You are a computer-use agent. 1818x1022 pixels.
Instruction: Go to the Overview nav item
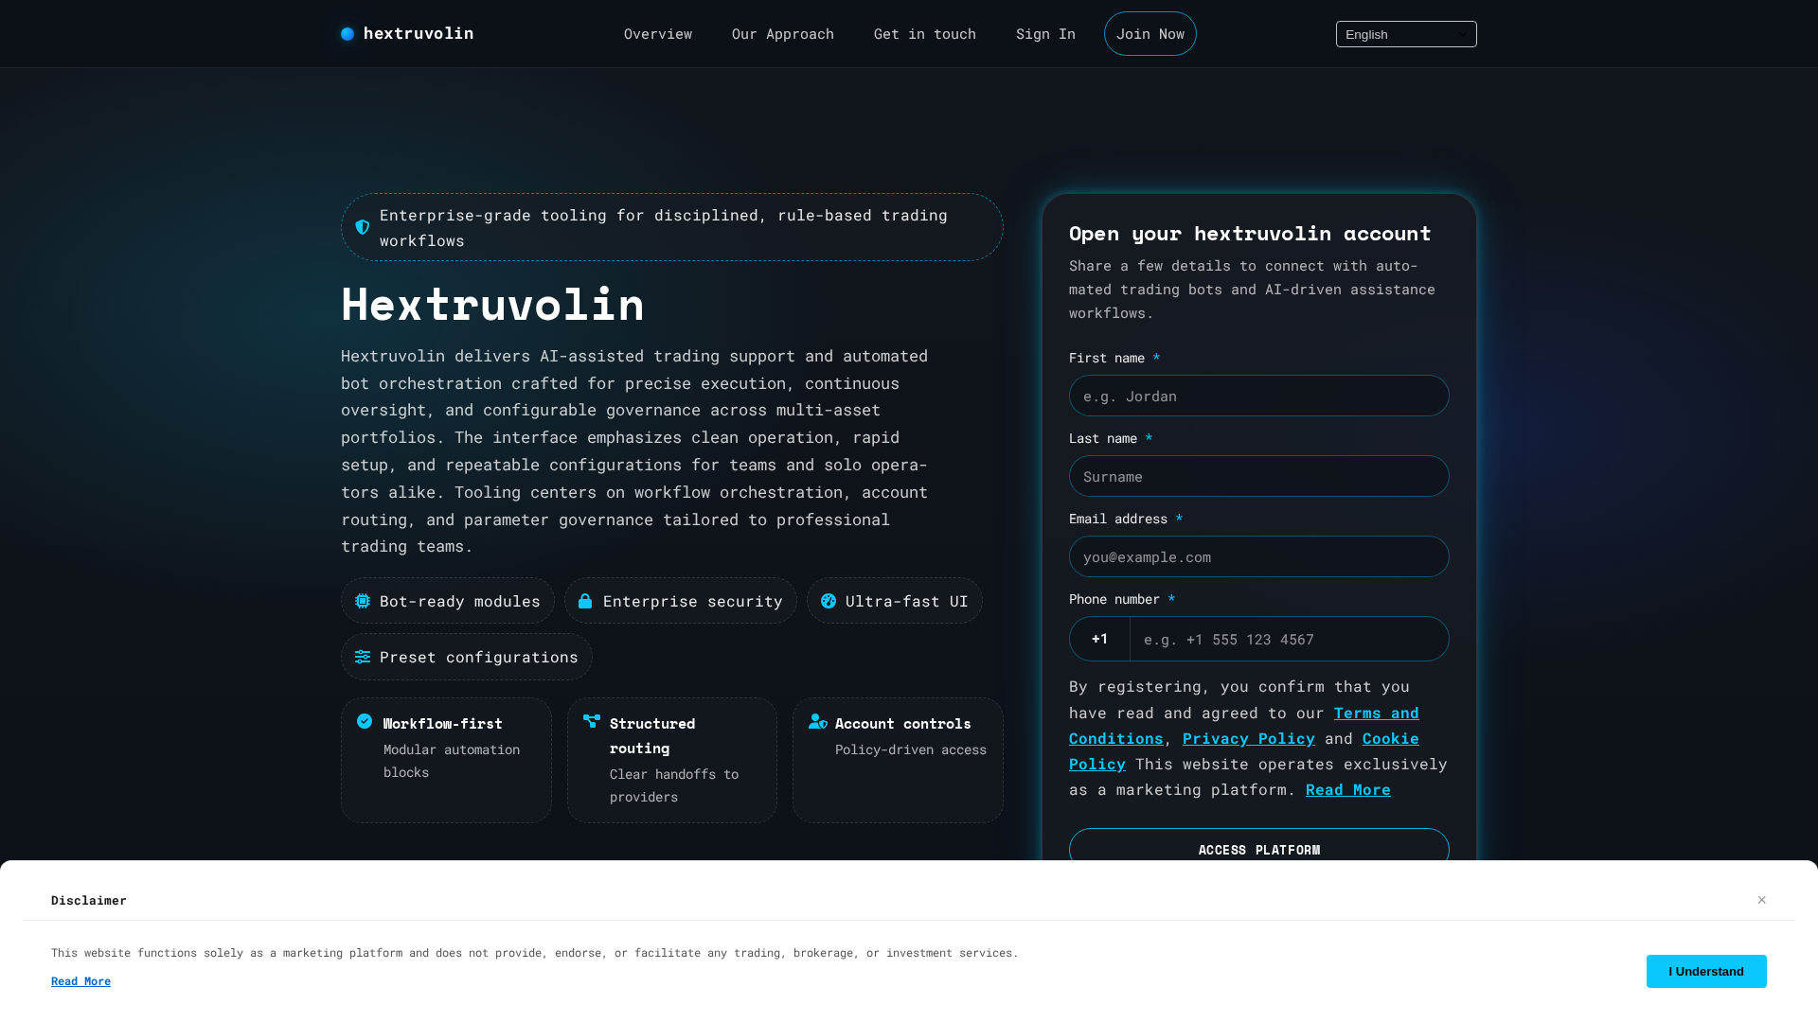pos(658,34)
